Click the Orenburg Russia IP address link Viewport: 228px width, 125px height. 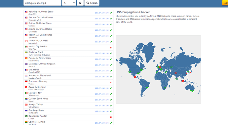pos(101,111)
